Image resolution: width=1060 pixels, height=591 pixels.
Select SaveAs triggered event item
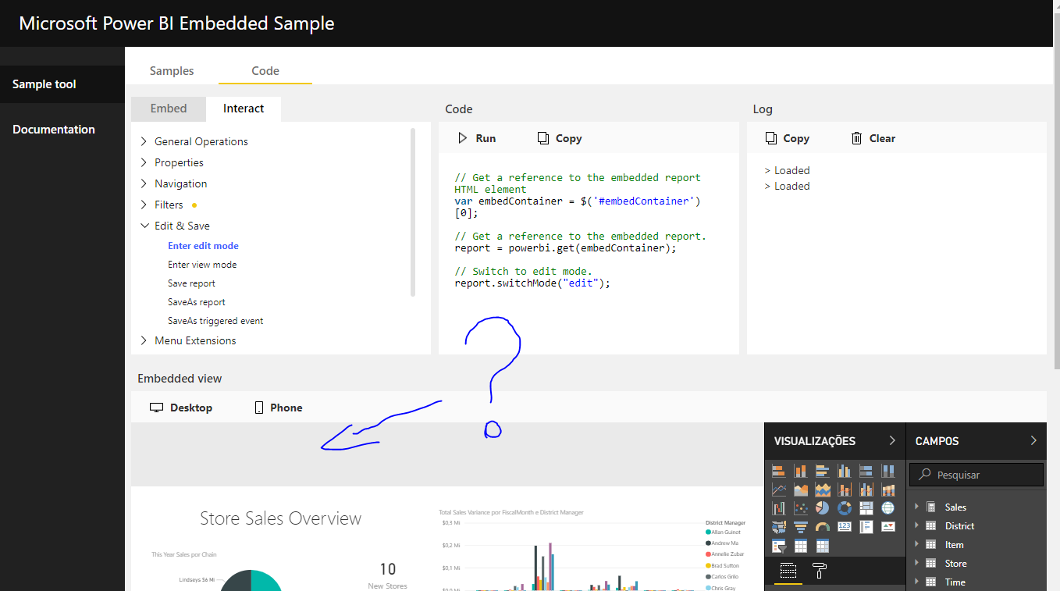point(215,320)
